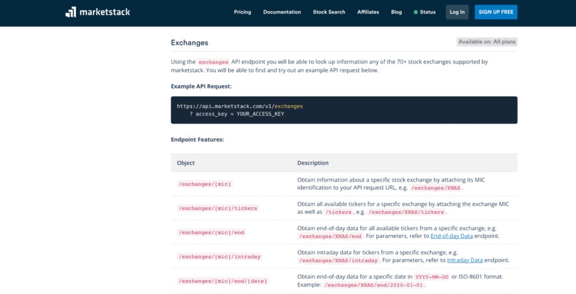Click the SIGN UP FREE button

click(496, 12)
